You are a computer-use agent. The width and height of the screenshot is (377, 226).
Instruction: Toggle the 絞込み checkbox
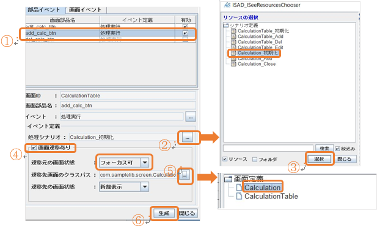pyautogui.click(x=337, y=149)
